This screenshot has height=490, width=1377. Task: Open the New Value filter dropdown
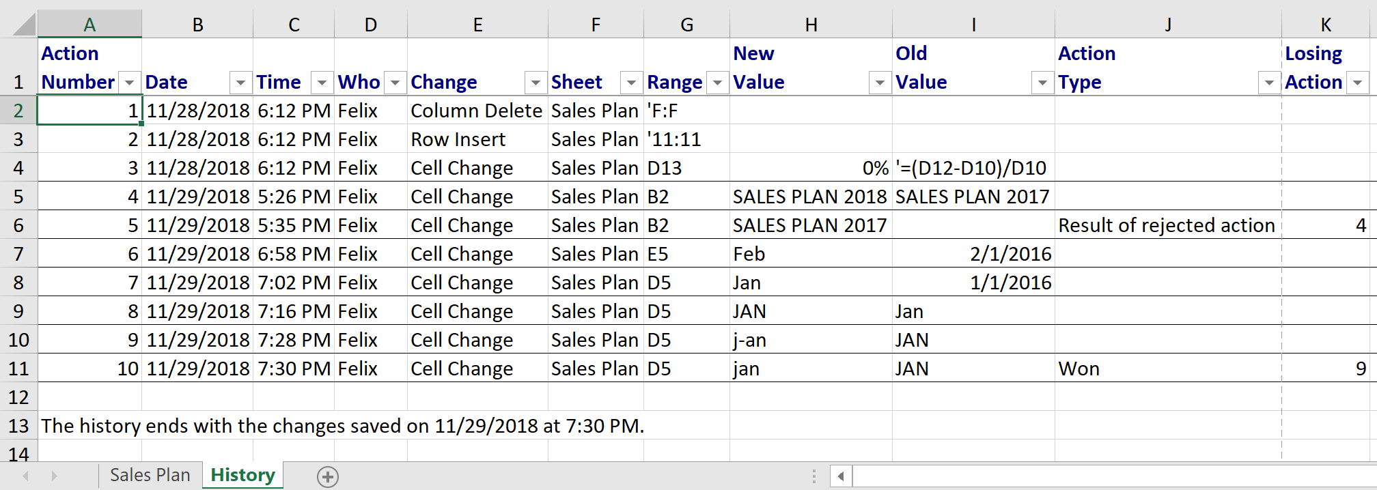(x=880, y=83)
